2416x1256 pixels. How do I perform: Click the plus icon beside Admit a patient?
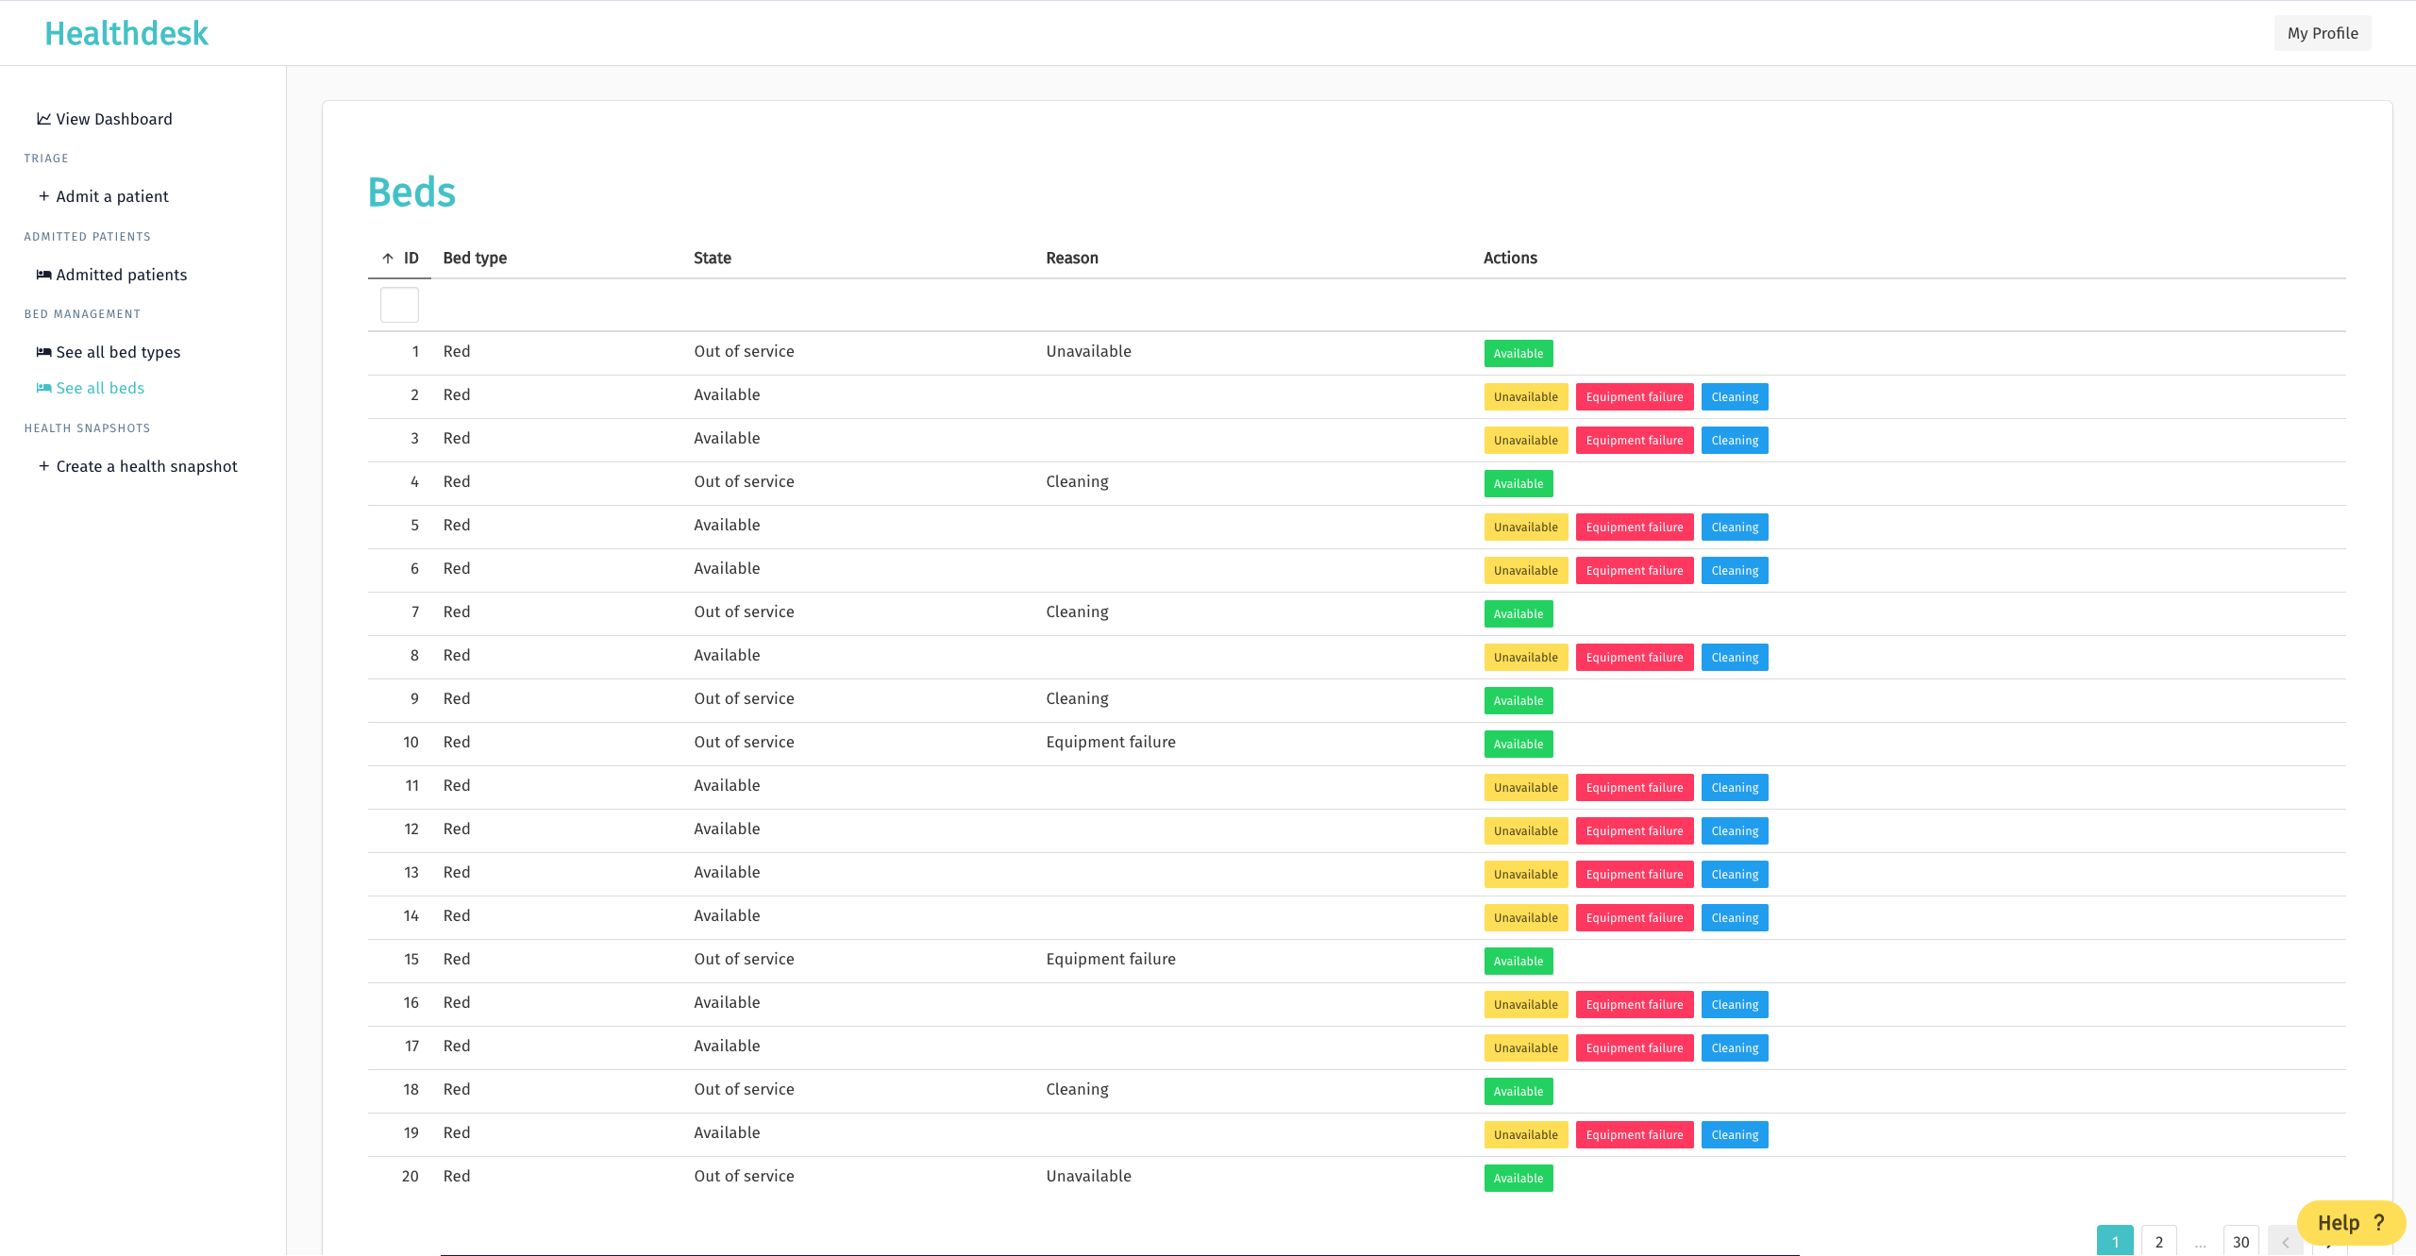pyautogui.click(x=43, y=196)
